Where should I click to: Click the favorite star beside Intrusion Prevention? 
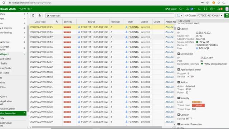point(24,113)
